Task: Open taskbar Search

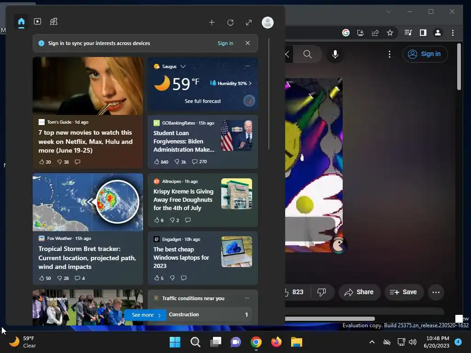Action: (x=195, y=342)
